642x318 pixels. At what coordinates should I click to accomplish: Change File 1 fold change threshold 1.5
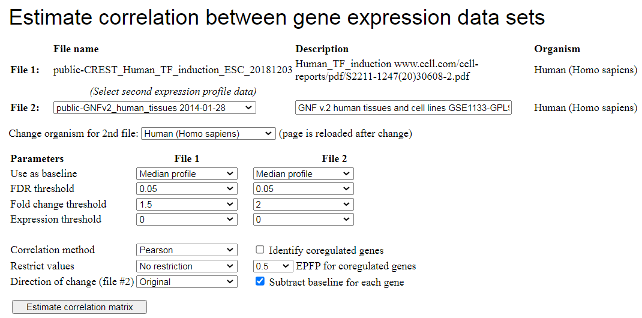pos(187,205)
